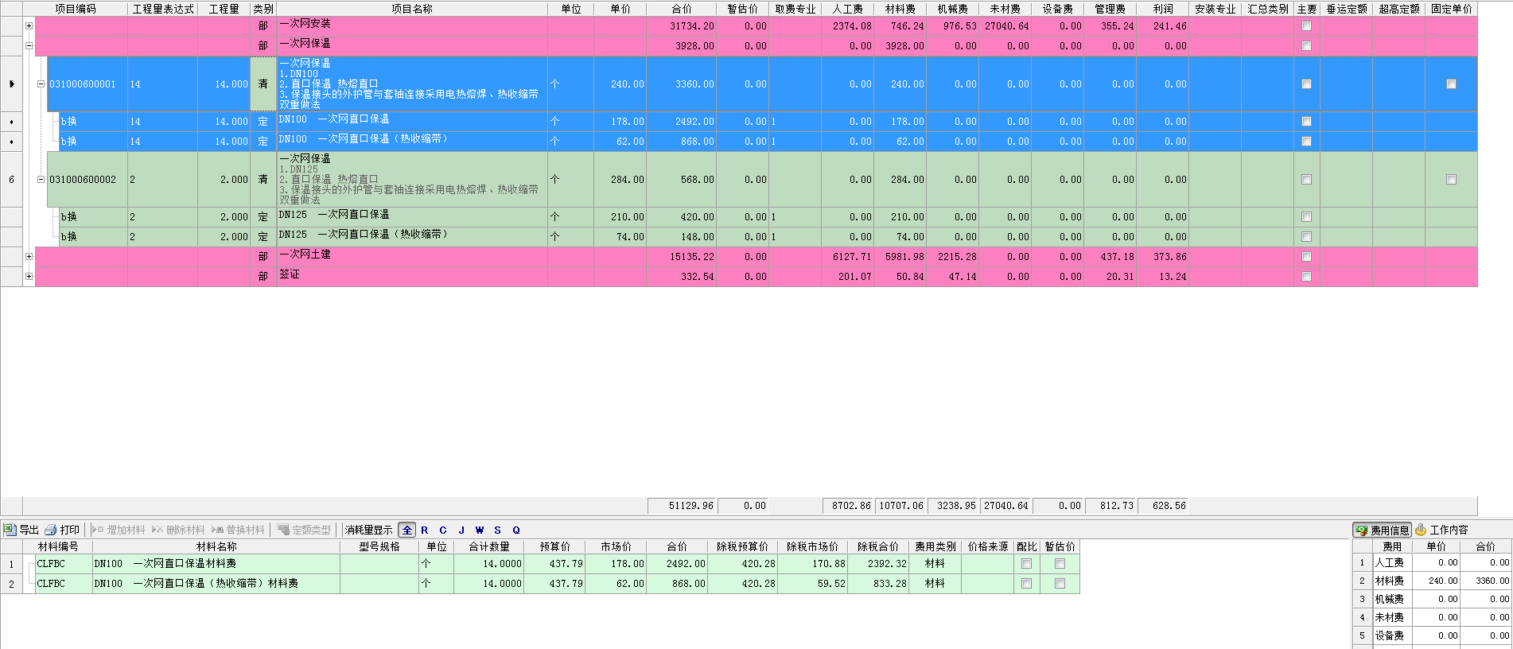Toggle 主要 checkbox for DN125 一次网直口保温（热收缩带） row

tap(1306, 237)
